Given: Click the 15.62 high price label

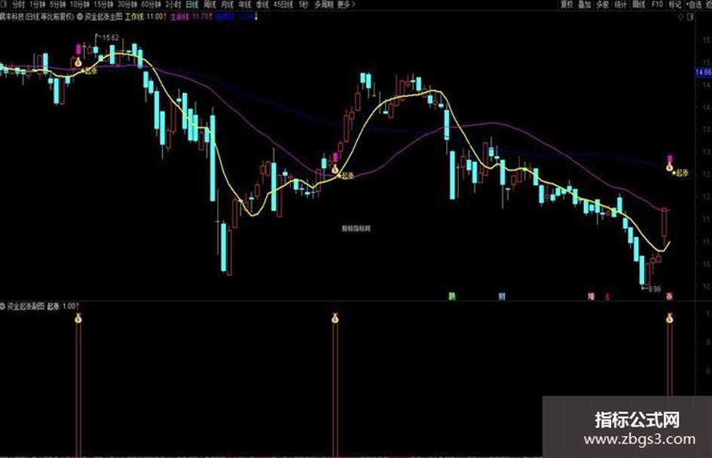Looking at the screenshot, I should [110, 38].
